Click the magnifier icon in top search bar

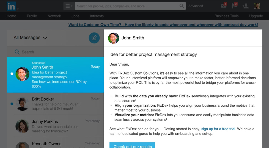182,6
